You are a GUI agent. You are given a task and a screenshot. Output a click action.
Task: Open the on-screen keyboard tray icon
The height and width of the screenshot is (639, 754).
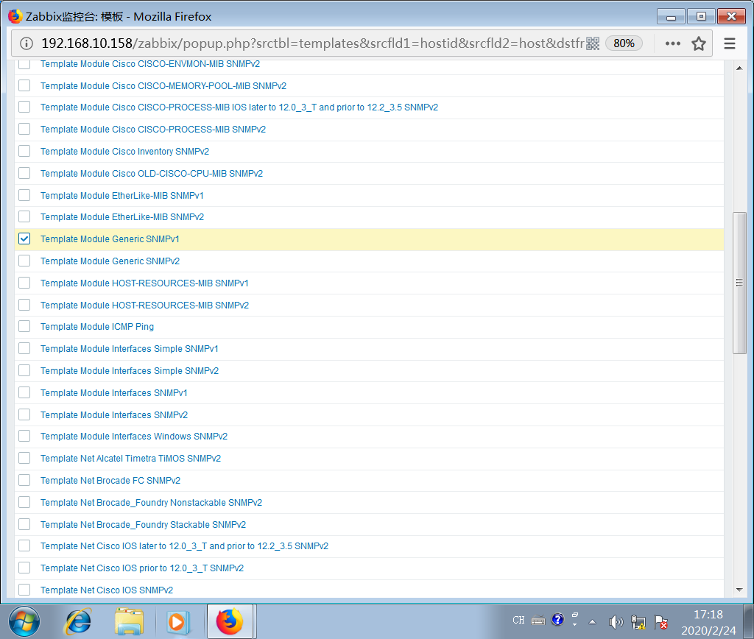click(538, 621)
